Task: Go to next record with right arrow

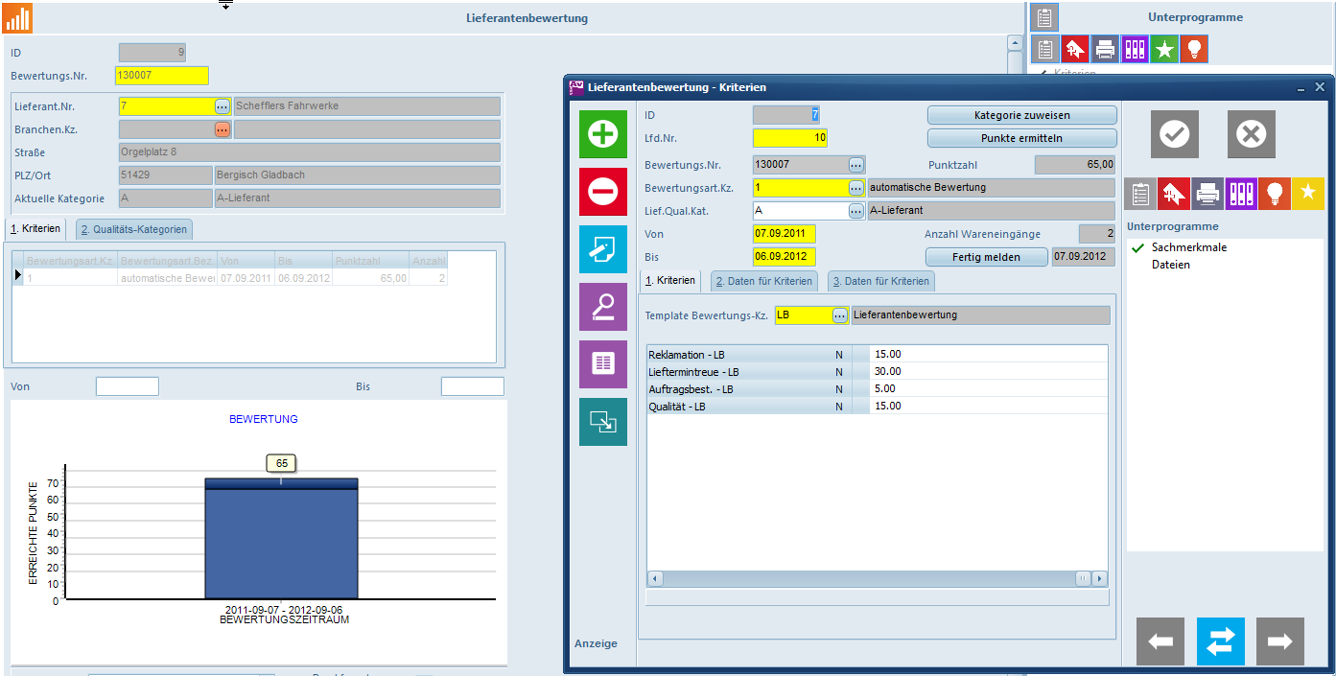Action: [1279, 641]
